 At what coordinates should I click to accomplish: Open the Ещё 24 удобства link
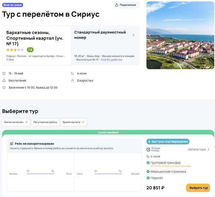111,60
